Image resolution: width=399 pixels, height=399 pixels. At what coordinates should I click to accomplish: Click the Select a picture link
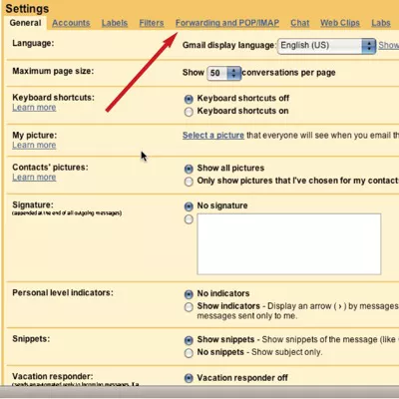(x=213, y=136)
